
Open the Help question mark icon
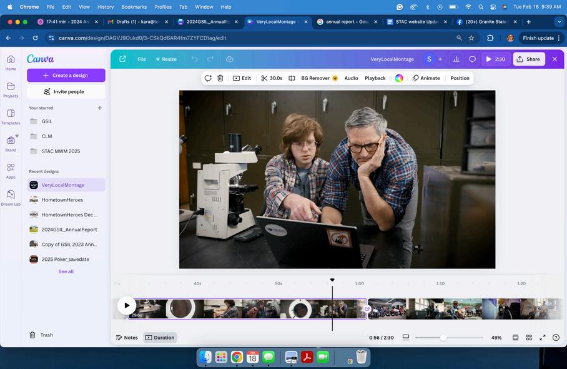click(556, 338)
